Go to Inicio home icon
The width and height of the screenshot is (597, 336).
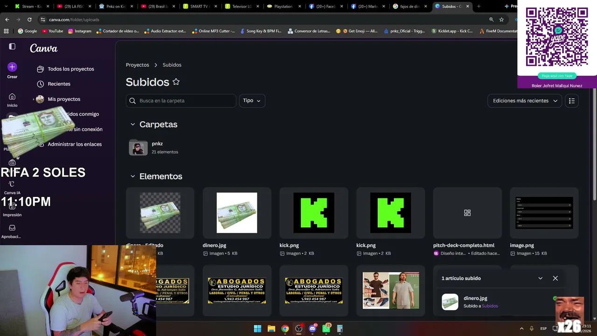tap(12, 97)
